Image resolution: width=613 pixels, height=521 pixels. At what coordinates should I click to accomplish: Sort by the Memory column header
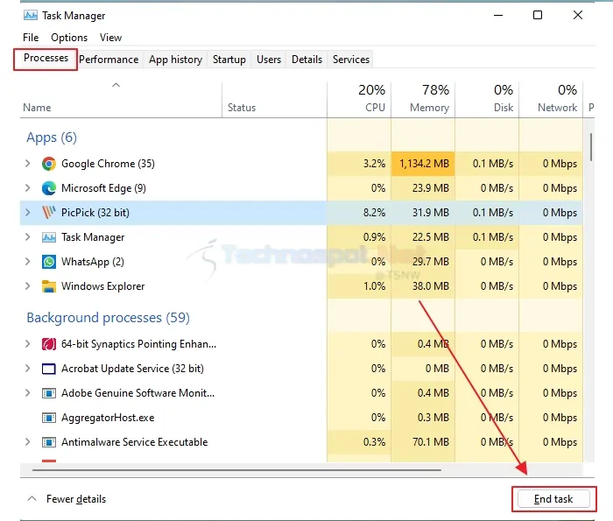click(423, 100)
